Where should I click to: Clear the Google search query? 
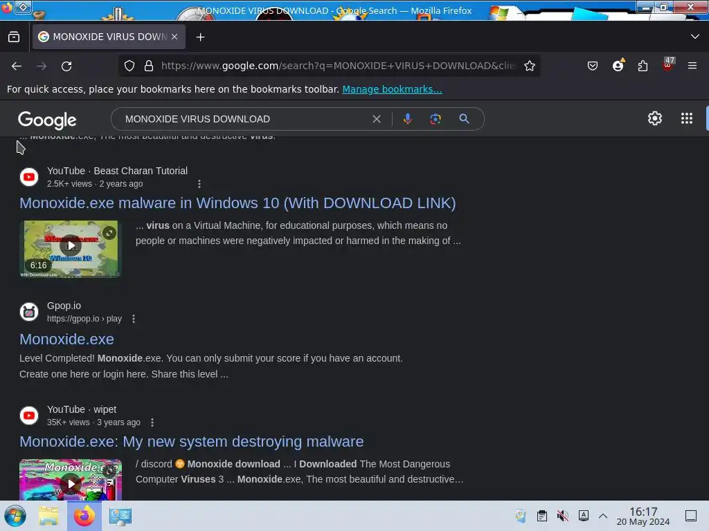click(376, 119)
